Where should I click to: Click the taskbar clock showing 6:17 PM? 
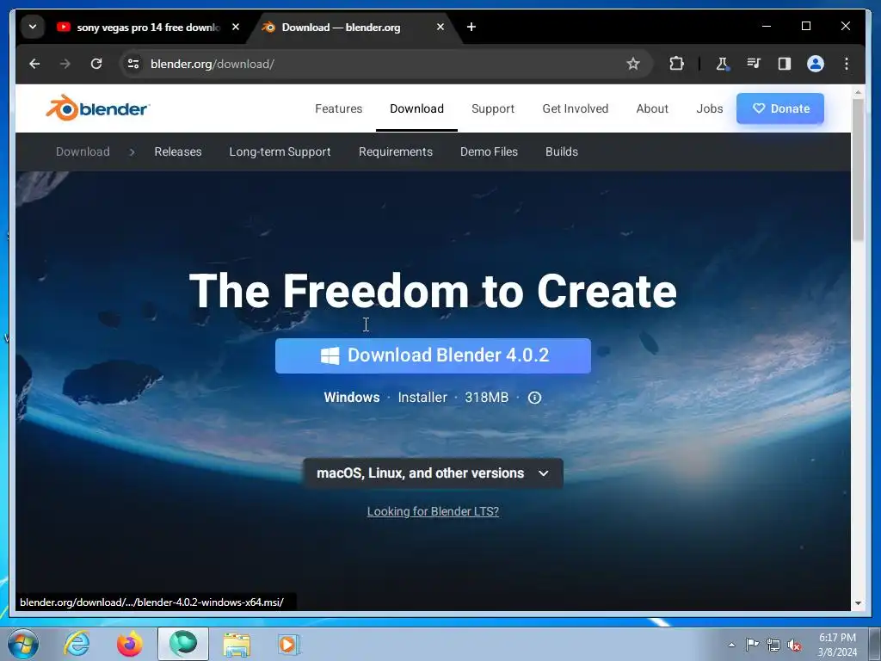point(837,645)
